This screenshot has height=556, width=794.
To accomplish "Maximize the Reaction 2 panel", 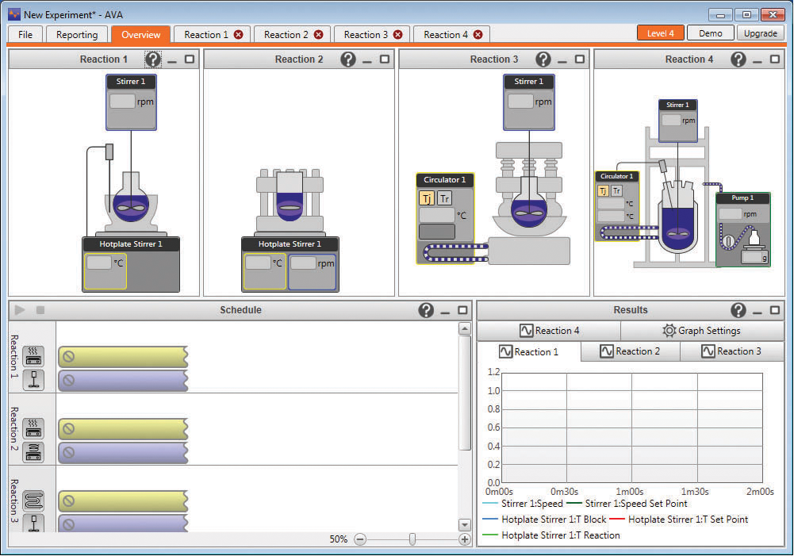I will tap(384, 59).
